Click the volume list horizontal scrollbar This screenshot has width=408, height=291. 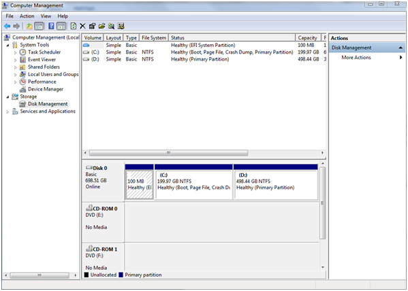pyautogui.click(x=169, y=153)
